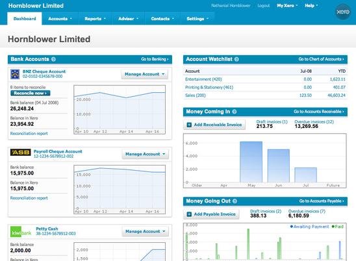
Task: Open help icon next to Money Going Out
Action: [235, 201]
